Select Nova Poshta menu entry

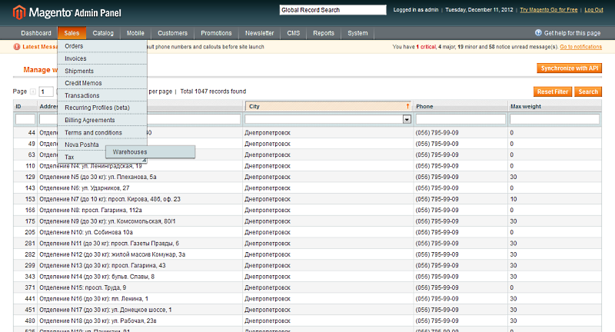tap(81, 144)
